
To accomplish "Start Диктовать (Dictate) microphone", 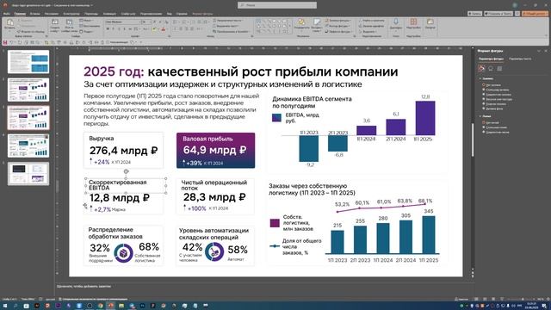I will coord(396,24).
